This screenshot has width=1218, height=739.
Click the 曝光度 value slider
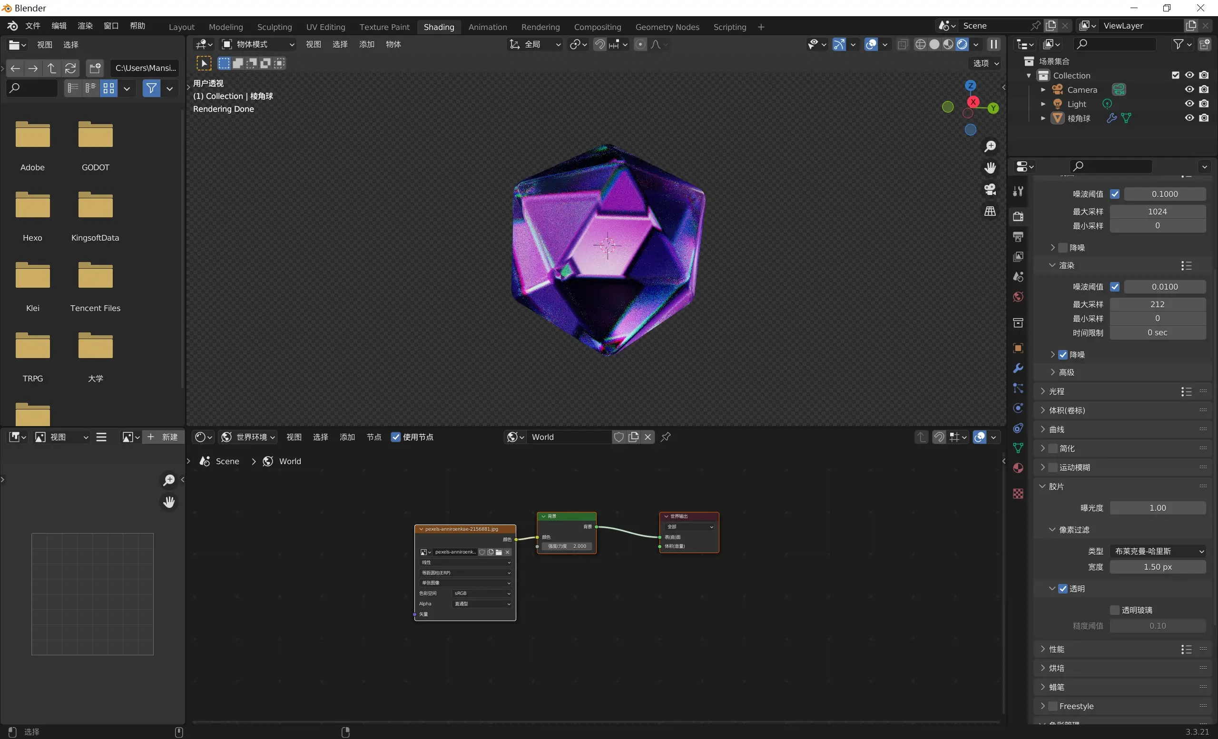[1157, 508]
